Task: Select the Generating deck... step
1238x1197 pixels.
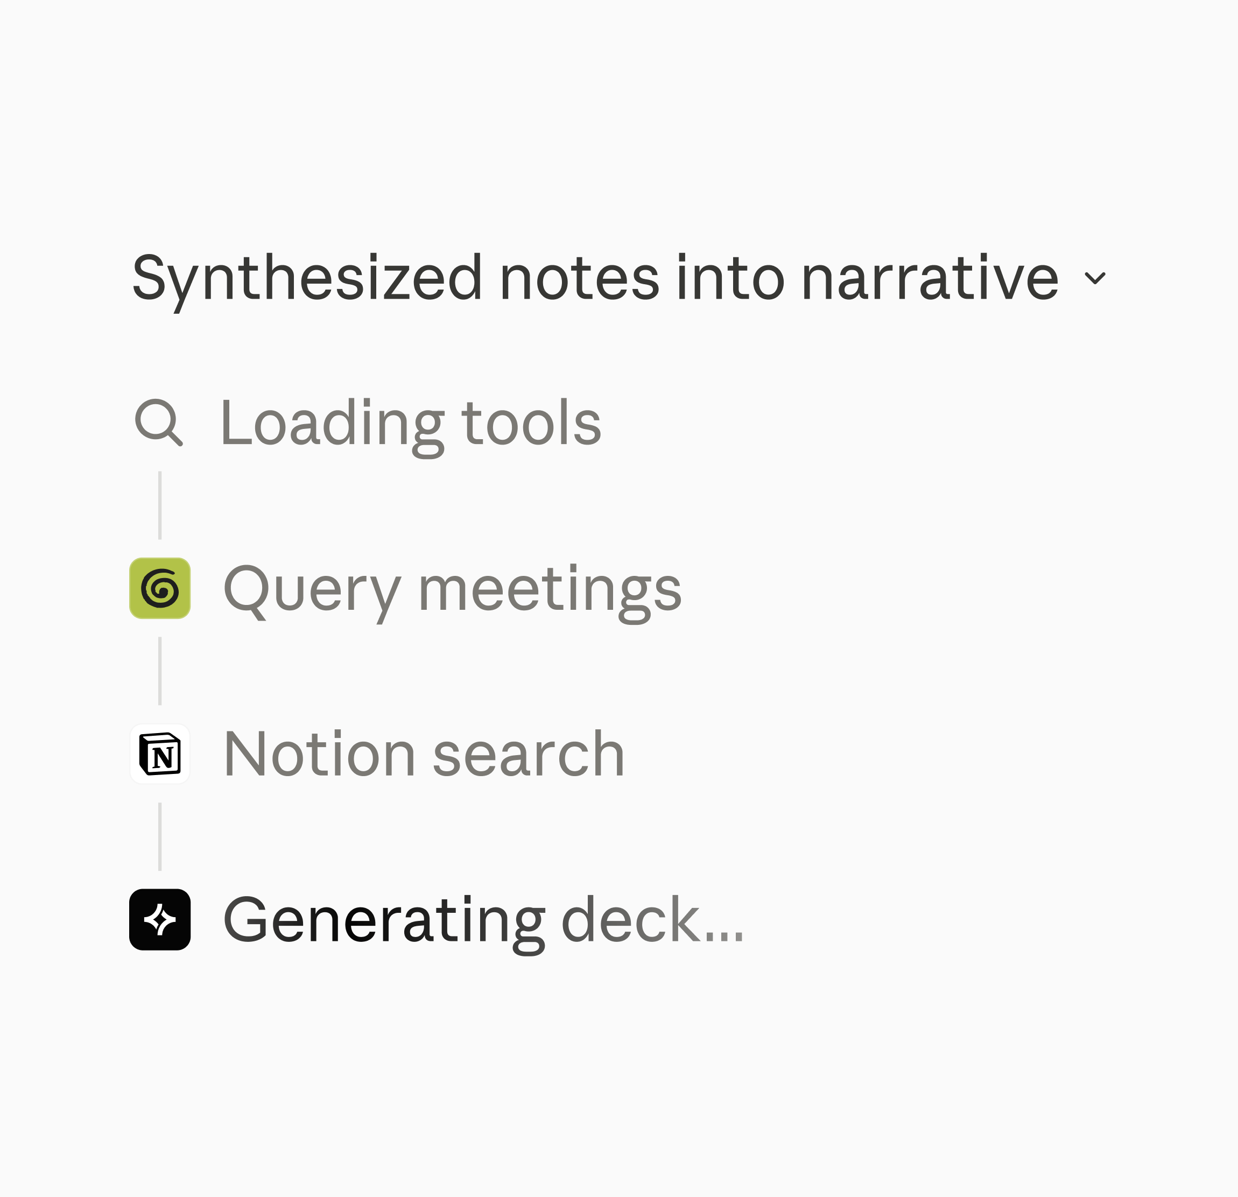Action: click(x=437, y=921)
